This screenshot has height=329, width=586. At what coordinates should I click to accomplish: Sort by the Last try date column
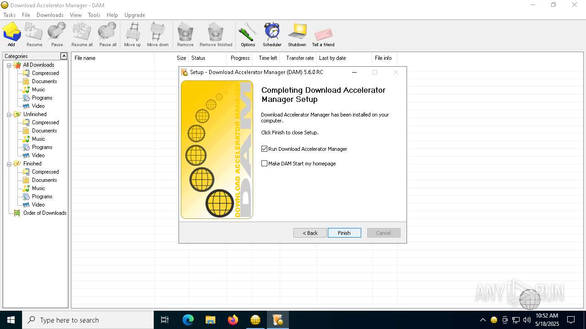344,58
